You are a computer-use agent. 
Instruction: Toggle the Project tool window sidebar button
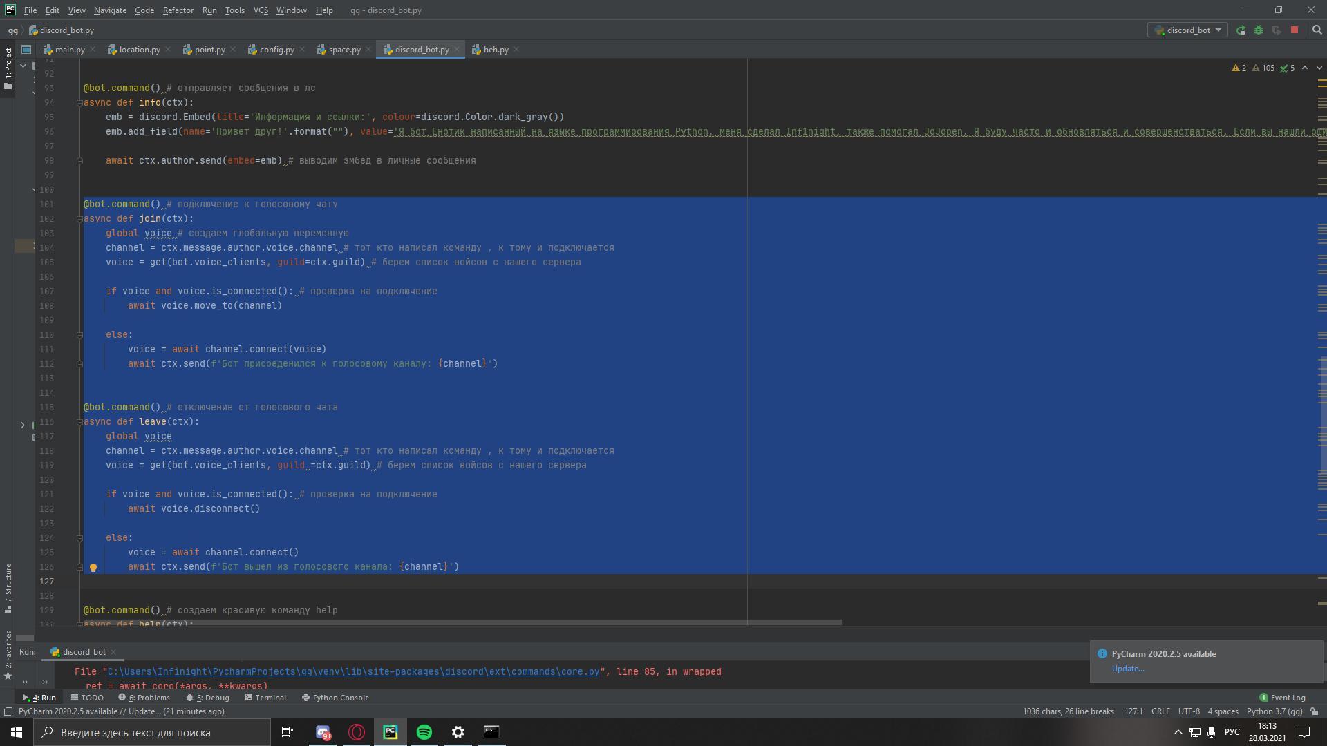click(x=8, y=68)
